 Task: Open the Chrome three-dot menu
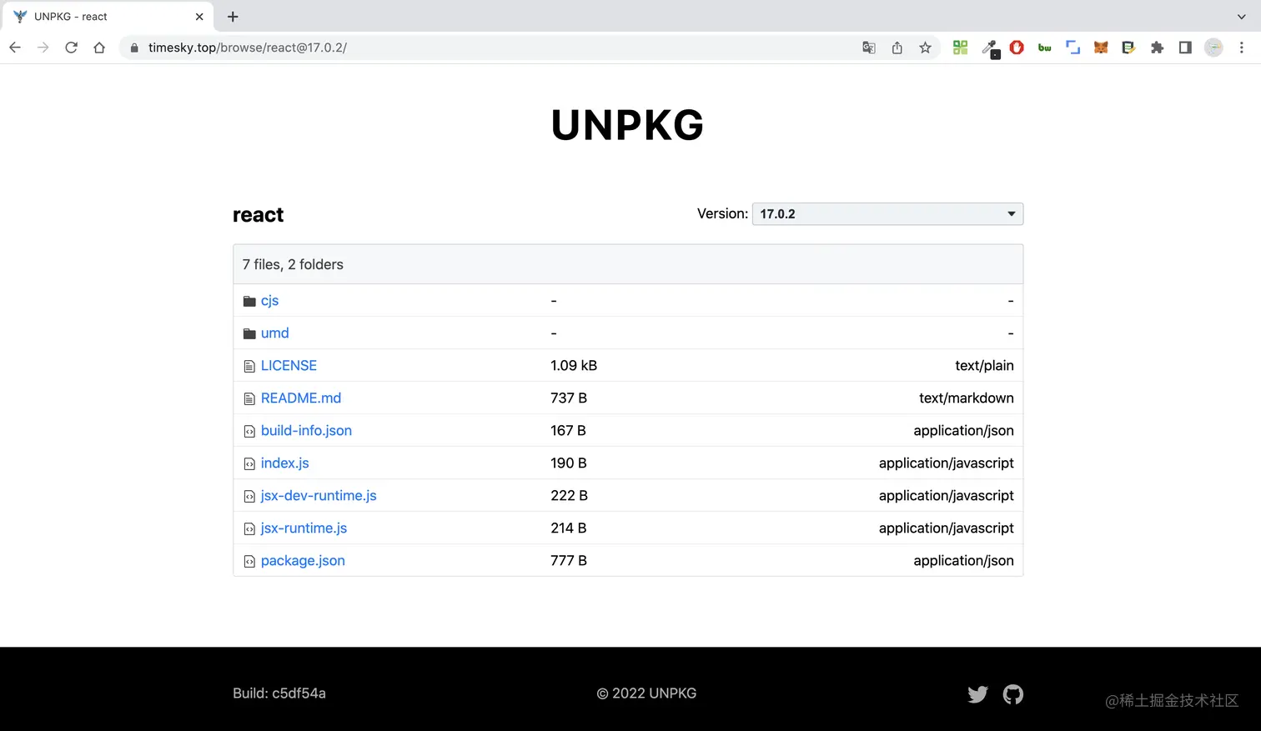click(x=1242, y=48)
